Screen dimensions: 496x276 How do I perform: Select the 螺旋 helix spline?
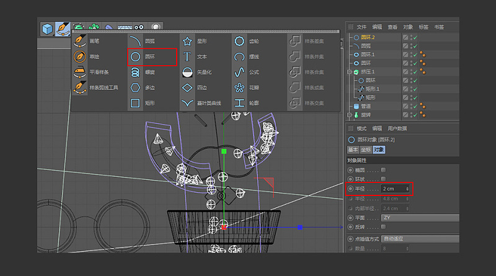pyautogui.click(x=149, y=72)
